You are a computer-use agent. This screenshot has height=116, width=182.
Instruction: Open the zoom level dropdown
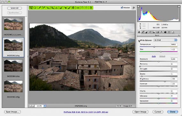(x=45, y=106)
